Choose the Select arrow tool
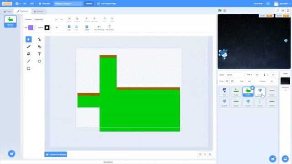Image resolution: width=292 pixels, height=164 pixels. click(x=28, y=40)
